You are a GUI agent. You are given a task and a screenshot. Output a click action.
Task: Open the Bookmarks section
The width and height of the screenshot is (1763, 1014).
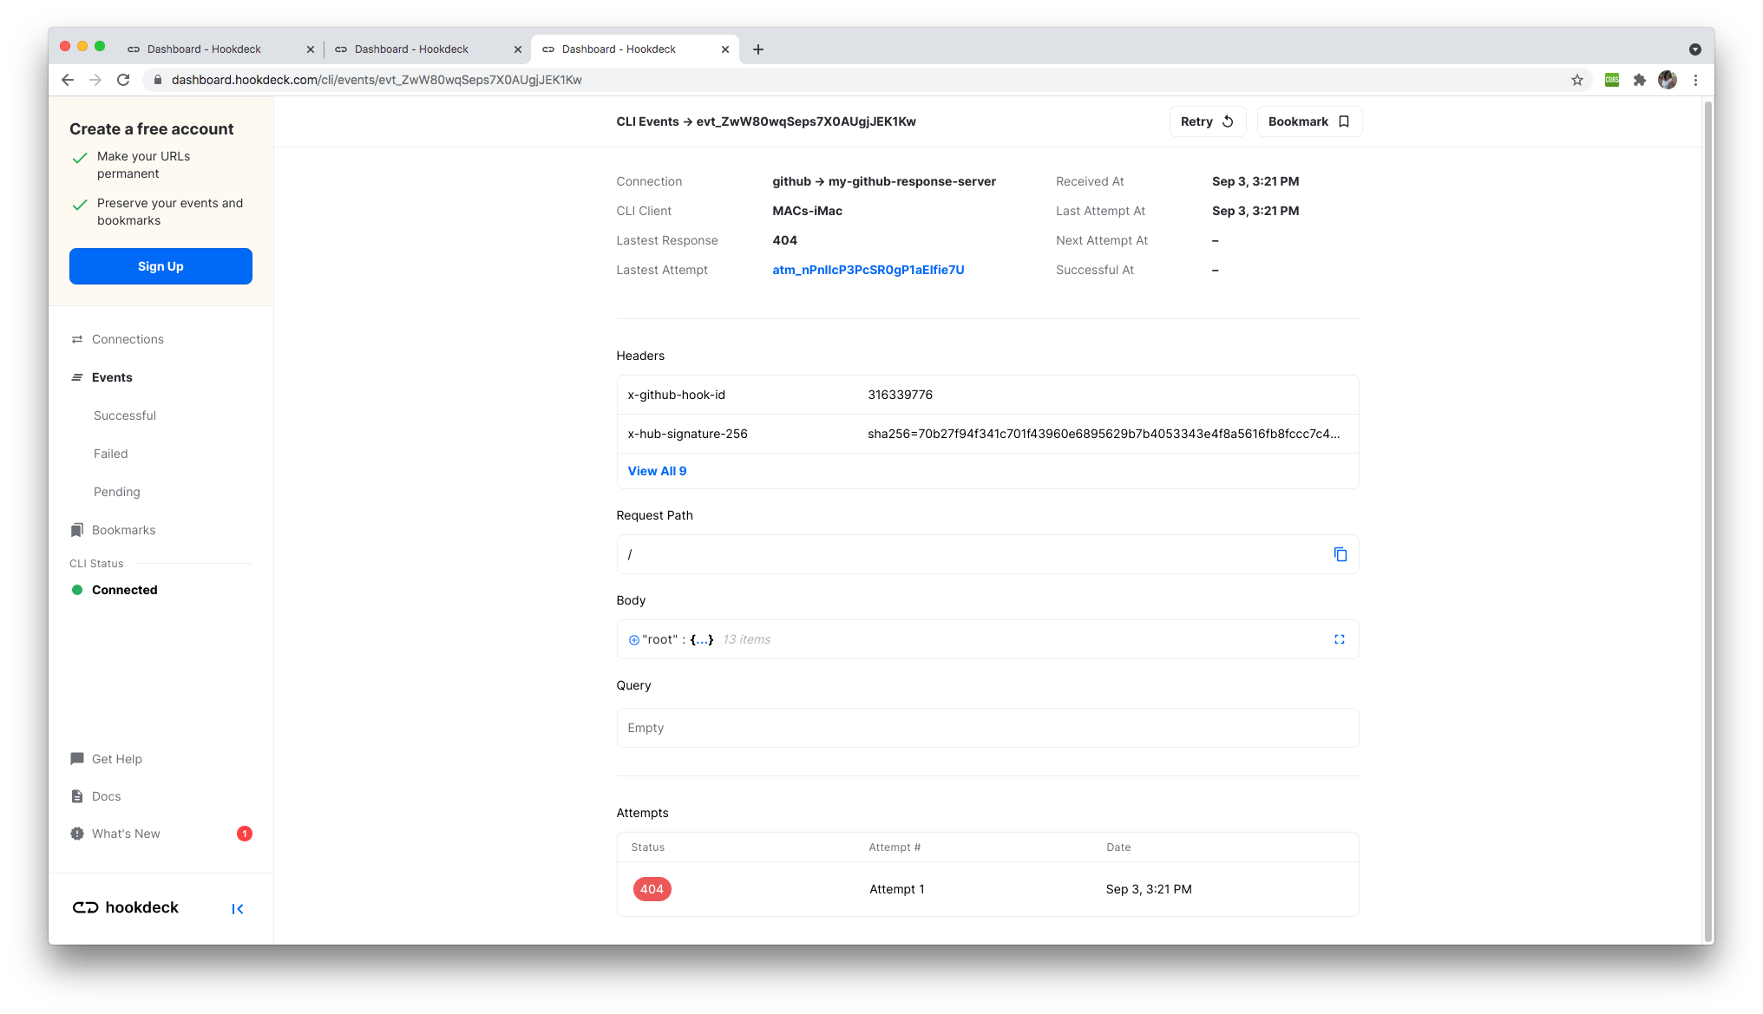pos(123,530)
